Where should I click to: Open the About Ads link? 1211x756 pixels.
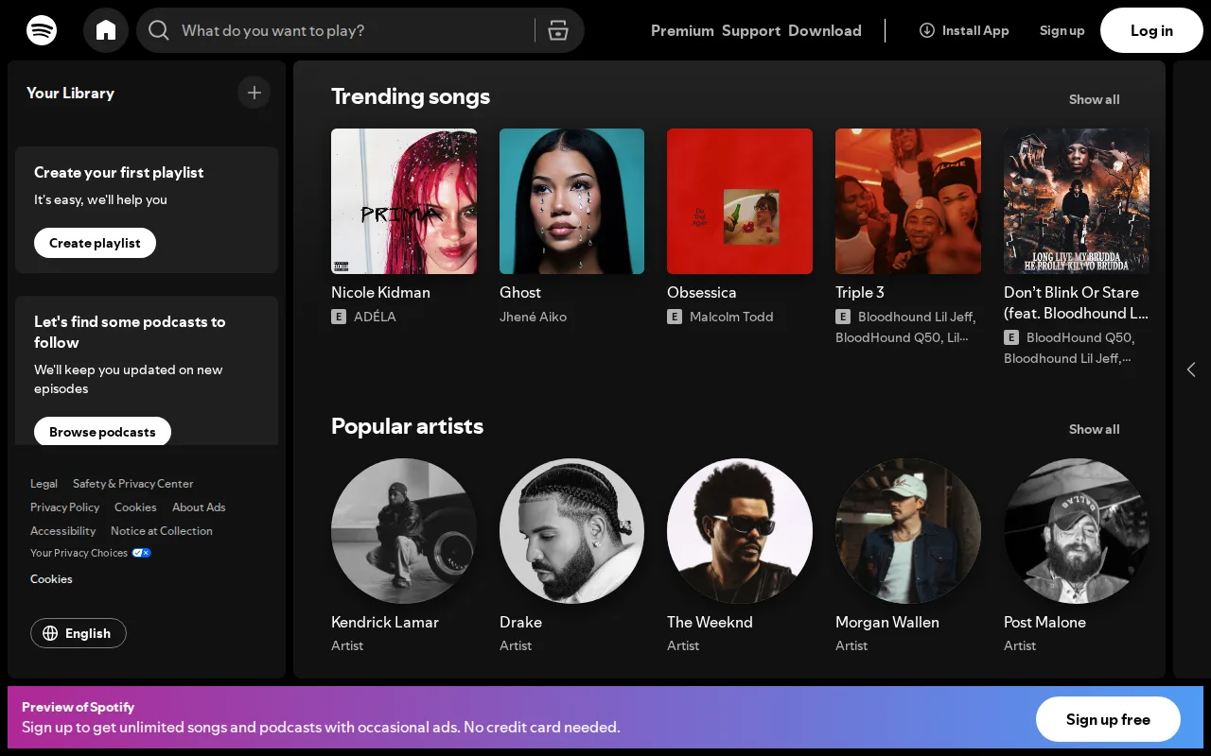(x=199, y=507)
